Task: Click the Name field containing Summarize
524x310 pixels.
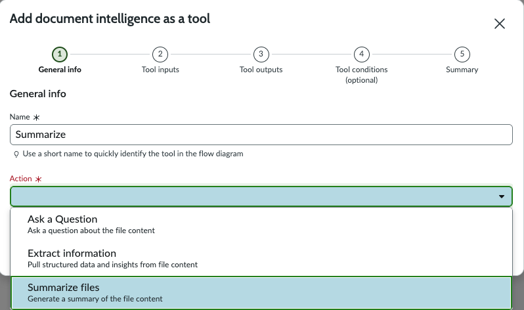Action: pos(261,135)
